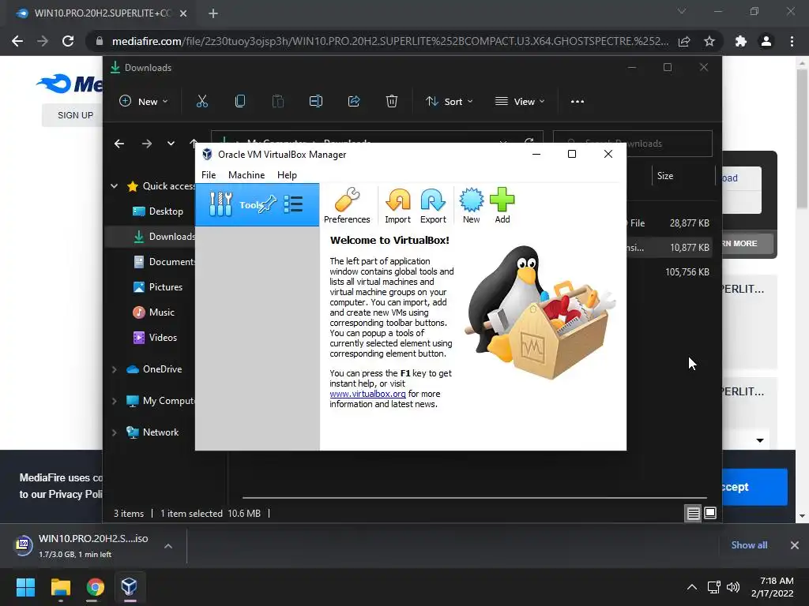809x606 pixels.
Task: Open a new Chrome tab
Action: pos(213,13)
